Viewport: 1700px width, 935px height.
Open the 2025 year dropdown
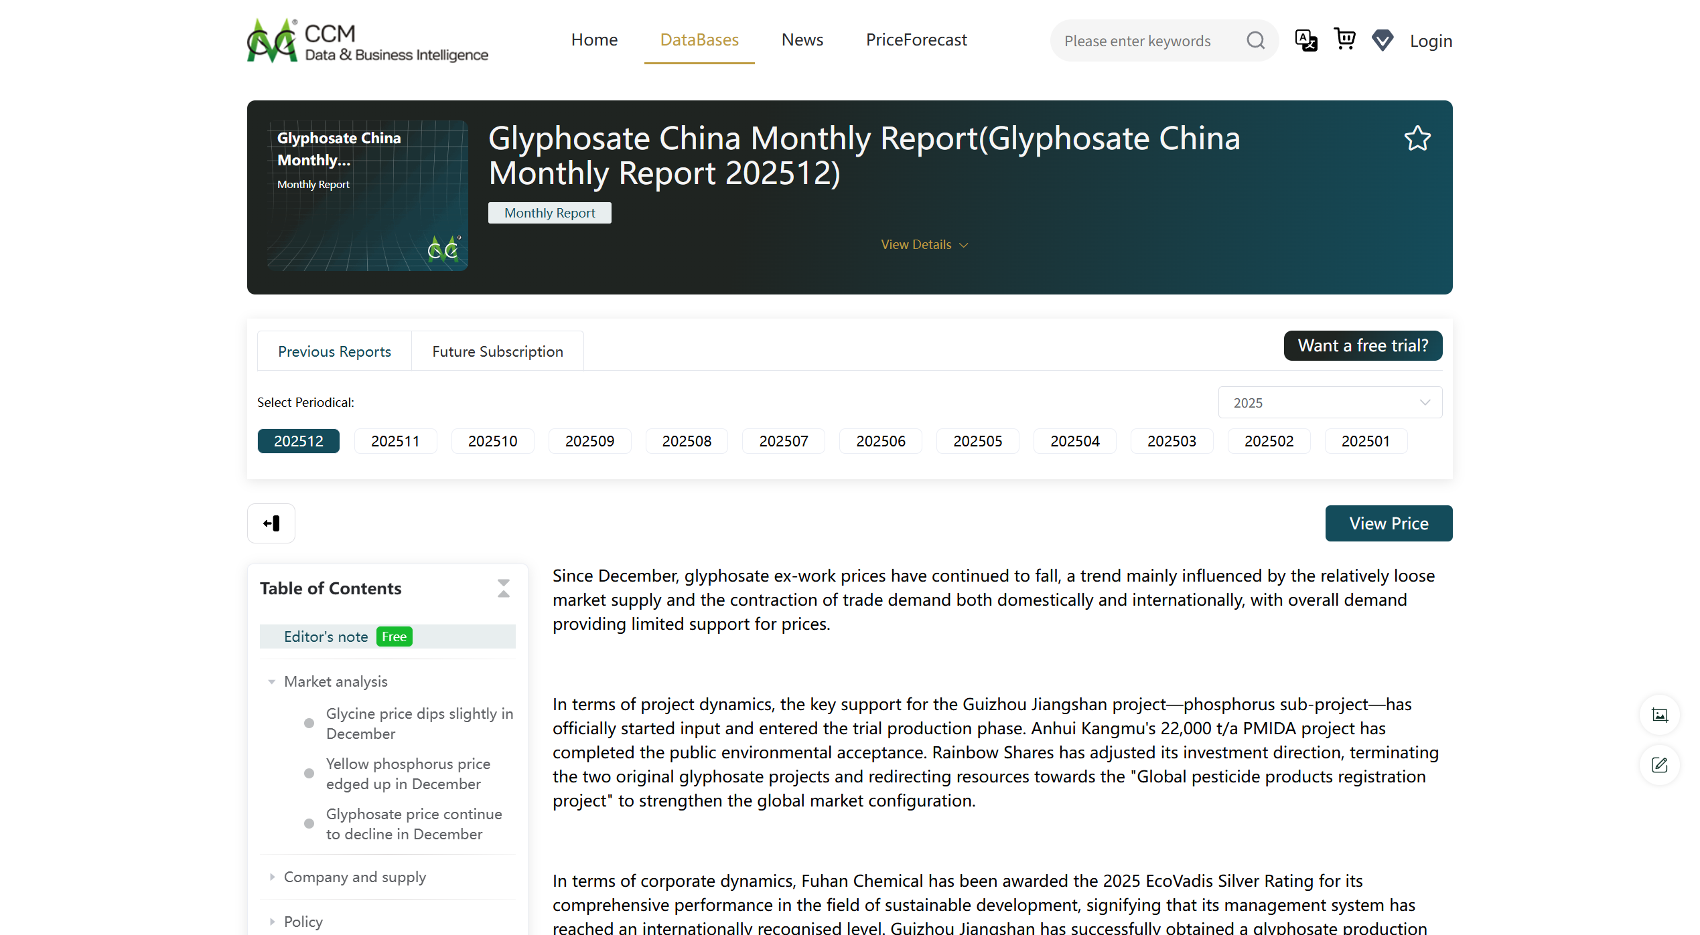tap(1330, 402)
